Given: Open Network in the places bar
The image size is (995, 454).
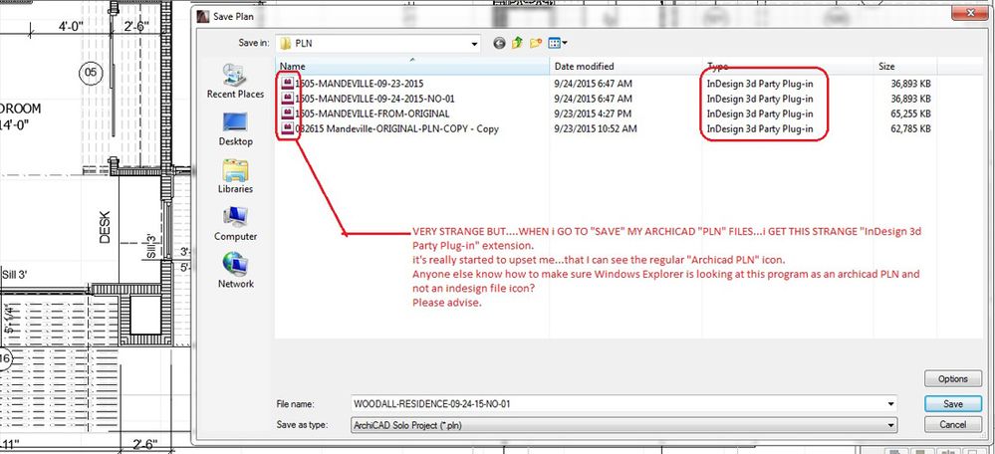Looking at the screenshot, I should [235, 272].
